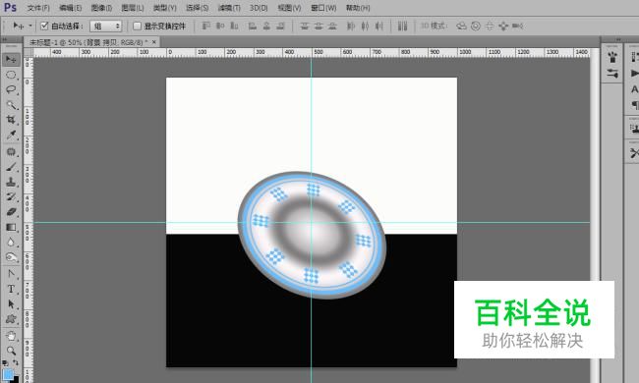Enable the 显示变换控件 checkbox

tap(137, 27)
